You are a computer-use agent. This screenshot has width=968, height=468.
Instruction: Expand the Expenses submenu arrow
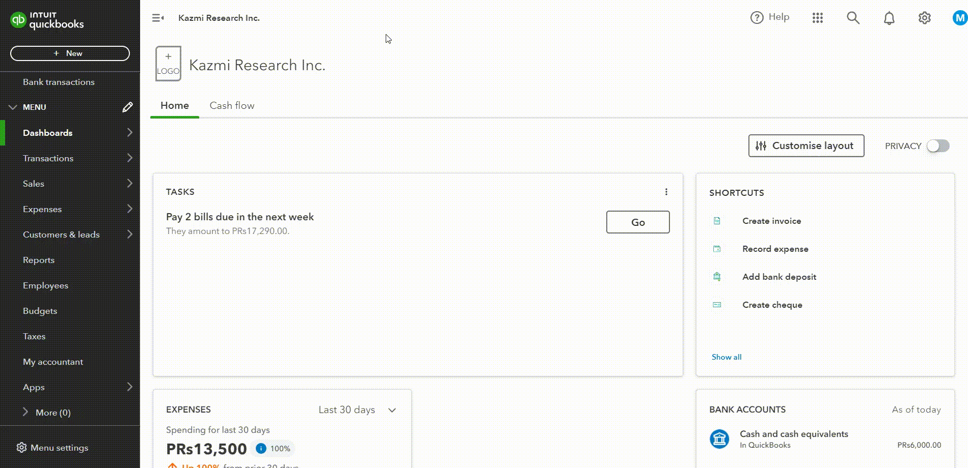coord(130,209)
